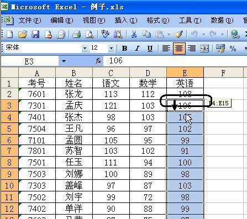Expand the font name dropdown arrow

click(85, 49)
